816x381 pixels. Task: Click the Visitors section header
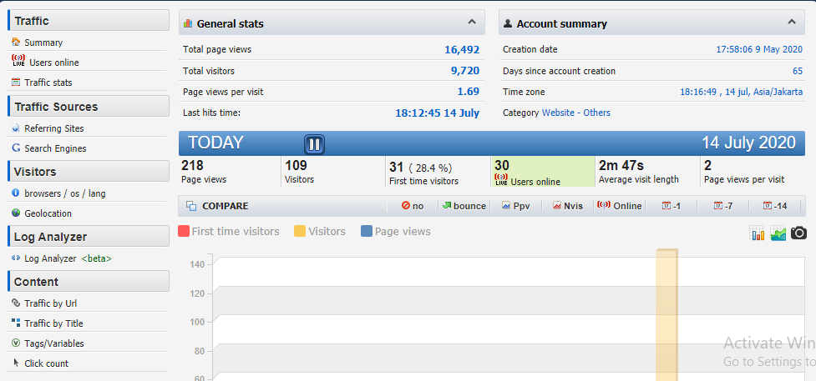89,171
